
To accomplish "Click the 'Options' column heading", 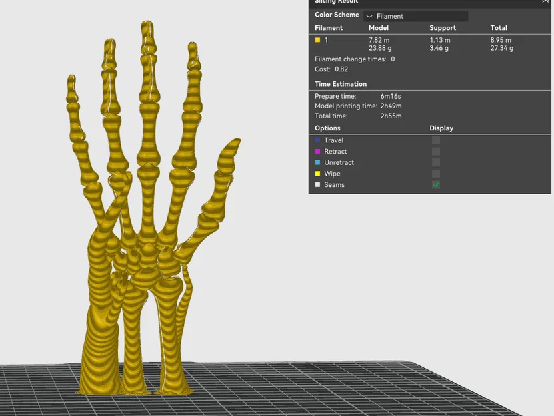I will (327, 128).
